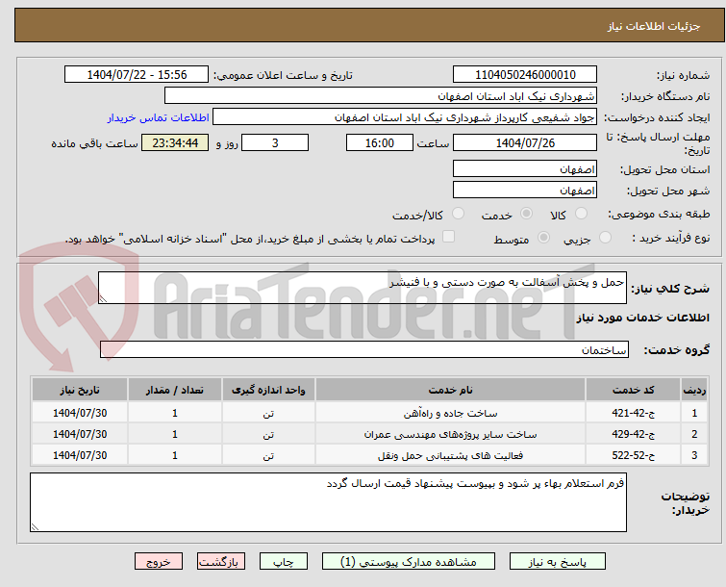Toggle the اسناد خزانه اسلامی payment checkbox
The width and height of the screenshot is (726, 587).
click(448, 237)
